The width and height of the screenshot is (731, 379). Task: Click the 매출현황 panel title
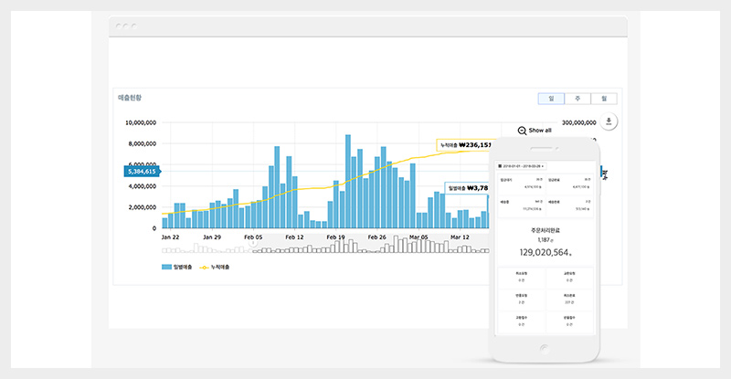pos(131,97)
